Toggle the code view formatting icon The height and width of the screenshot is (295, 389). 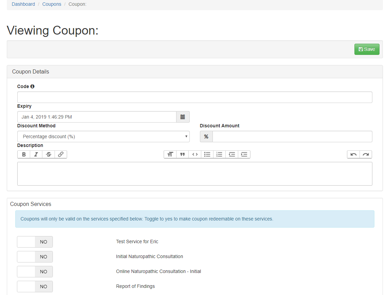pyautogui.click(x=195, y=154)
